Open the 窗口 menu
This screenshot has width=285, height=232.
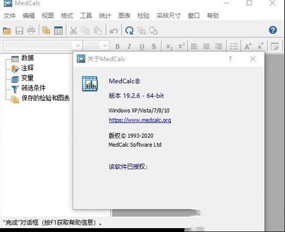coord(194,16)
